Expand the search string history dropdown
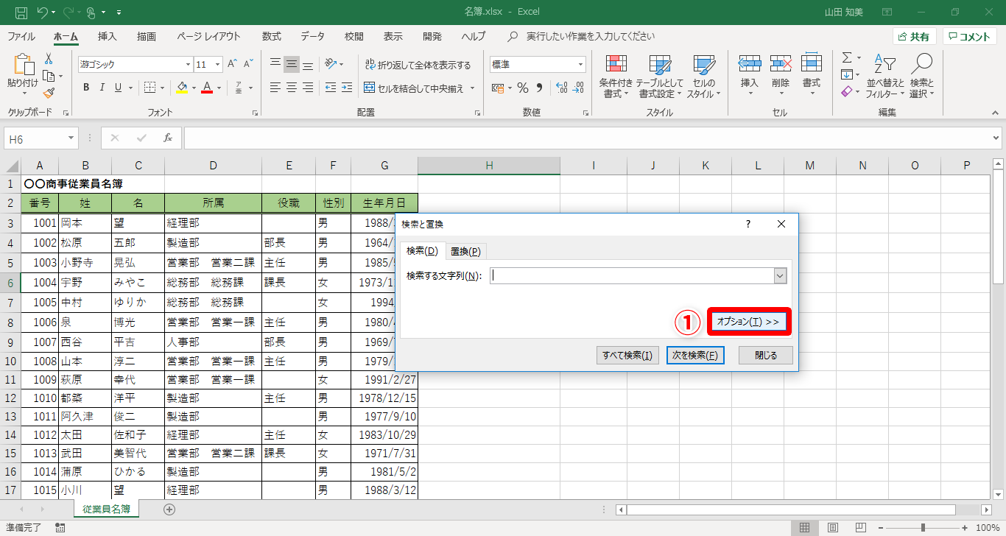1006x536 pixels. click(x=781, y=275)
